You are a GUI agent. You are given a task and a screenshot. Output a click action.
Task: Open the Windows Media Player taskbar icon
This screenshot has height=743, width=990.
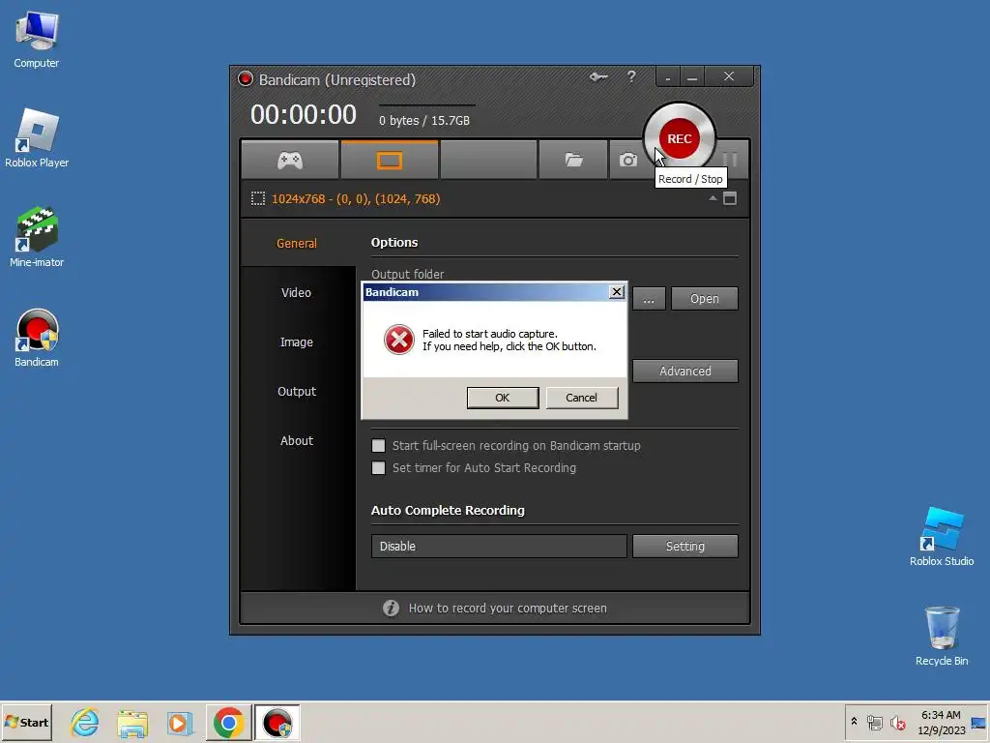coord(179,723)
